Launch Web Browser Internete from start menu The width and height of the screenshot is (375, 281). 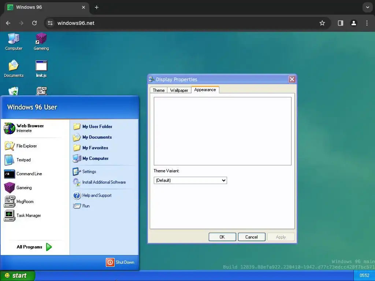click(24, 128)
